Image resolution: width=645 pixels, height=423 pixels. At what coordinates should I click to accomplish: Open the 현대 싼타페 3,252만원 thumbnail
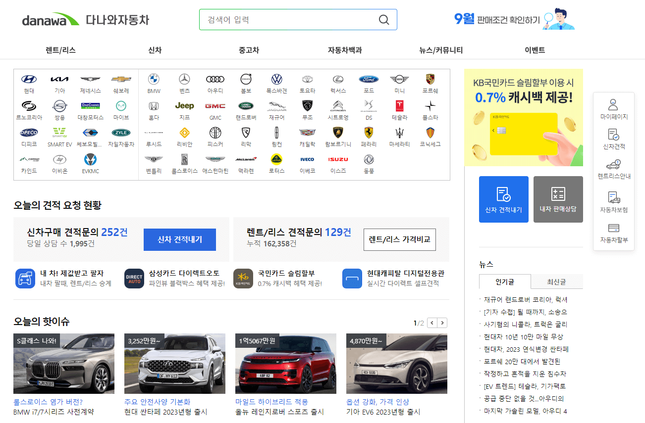175,364
